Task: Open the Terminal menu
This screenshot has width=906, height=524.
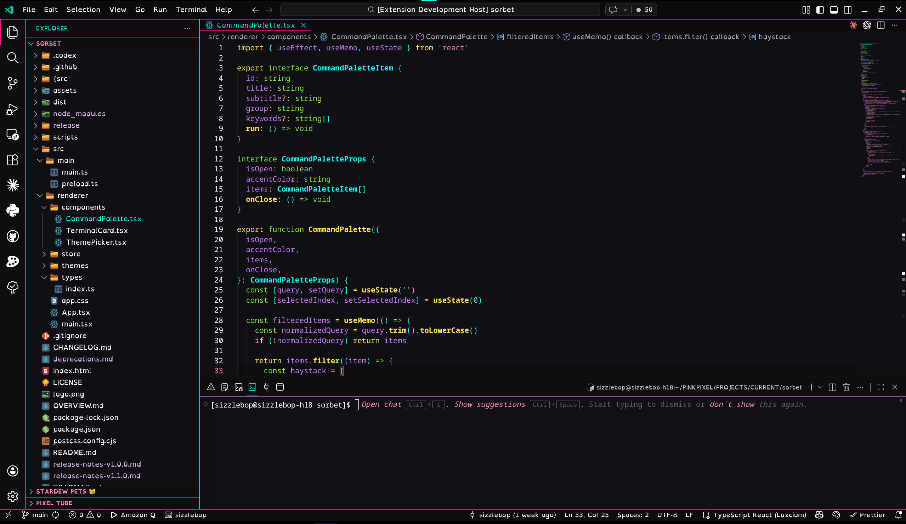Action: coord(191,10)
